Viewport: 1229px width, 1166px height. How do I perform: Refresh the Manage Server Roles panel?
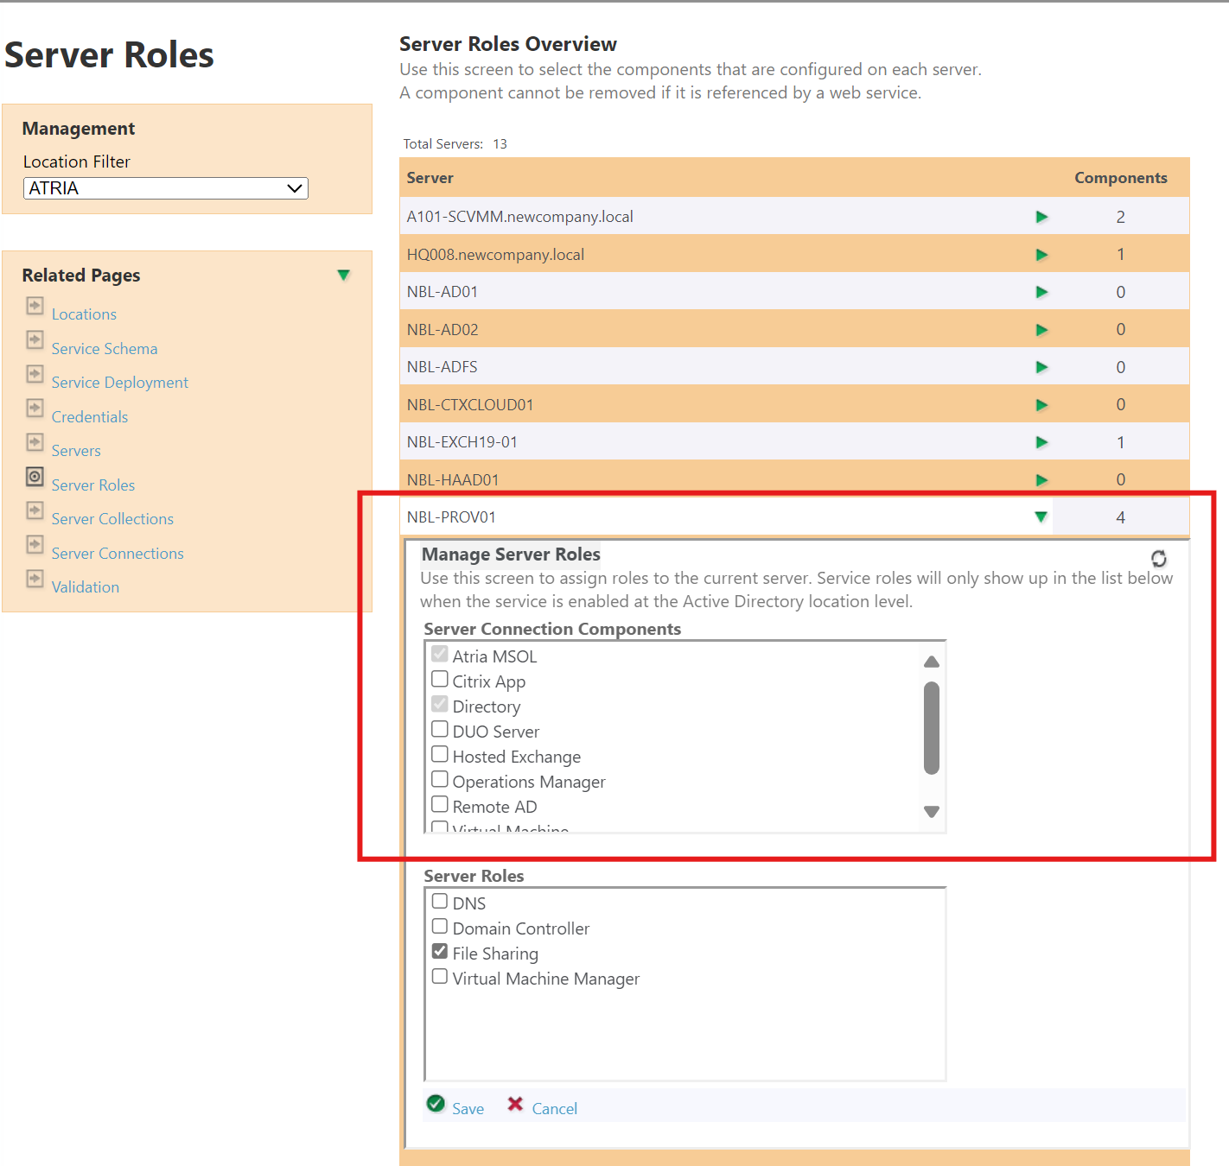click(x=1158, y=558)
